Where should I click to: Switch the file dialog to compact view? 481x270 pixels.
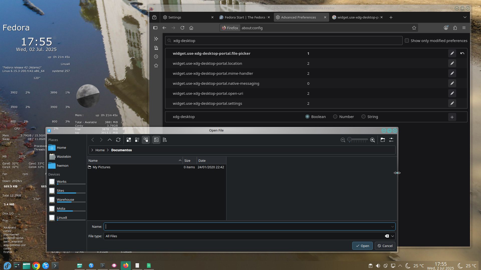pos(137,140)
